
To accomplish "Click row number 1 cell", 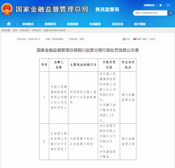I will point(44,97).
